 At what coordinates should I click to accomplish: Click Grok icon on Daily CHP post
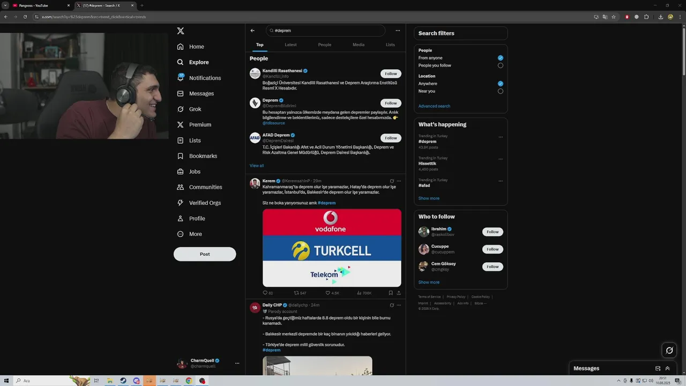[392, 305]
